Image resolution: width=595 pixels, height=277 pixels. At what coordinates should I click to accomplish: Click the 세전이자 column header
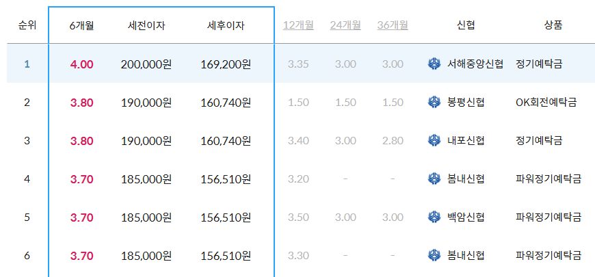point(146,26)
